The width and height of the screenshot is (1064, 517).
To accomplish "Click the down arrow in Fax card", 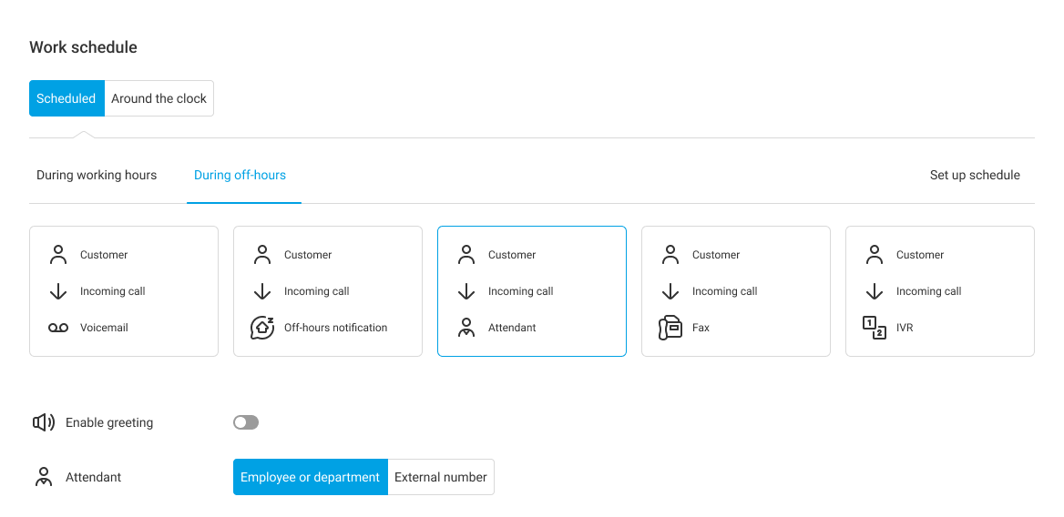I will coord(670,291).
